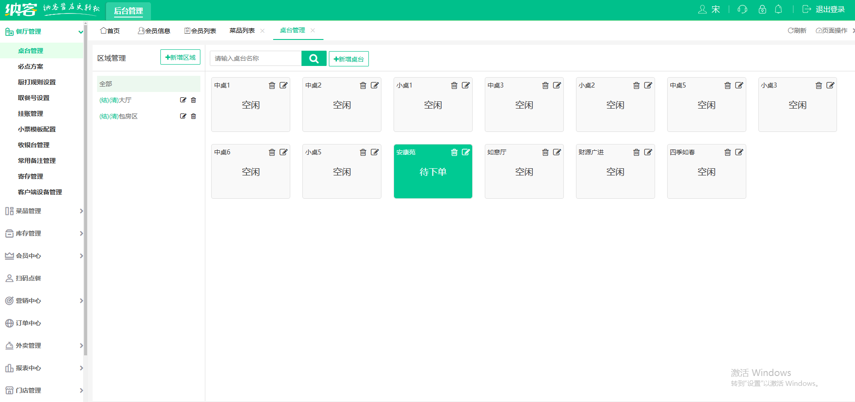Click the customer service headset icon

(742, 9)
